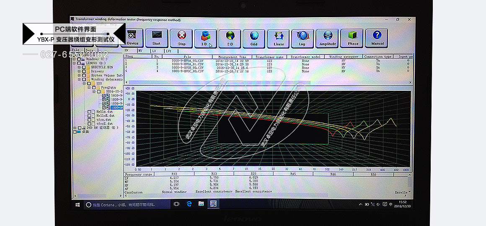This screenshot has height=226, width=486.
Task: Select the tfrcE.dat tree item
Action: [104, 123]
